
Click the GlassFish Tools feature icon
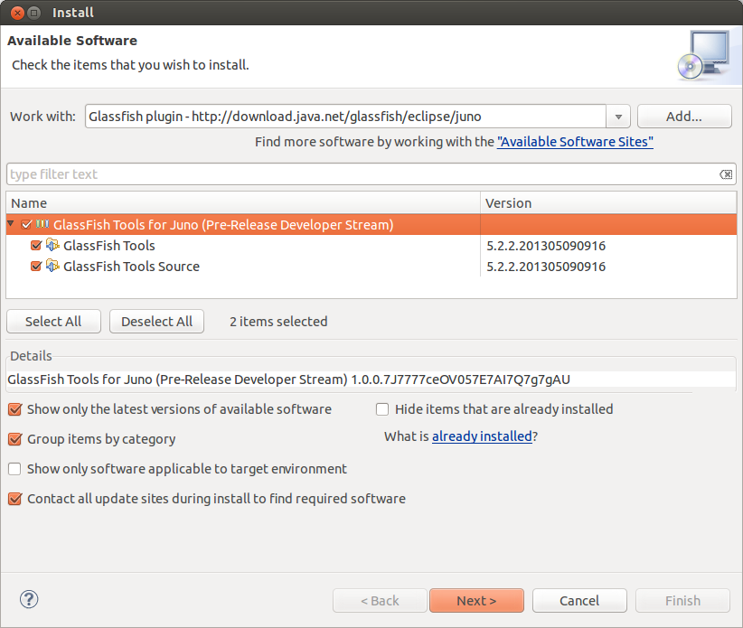52,245
